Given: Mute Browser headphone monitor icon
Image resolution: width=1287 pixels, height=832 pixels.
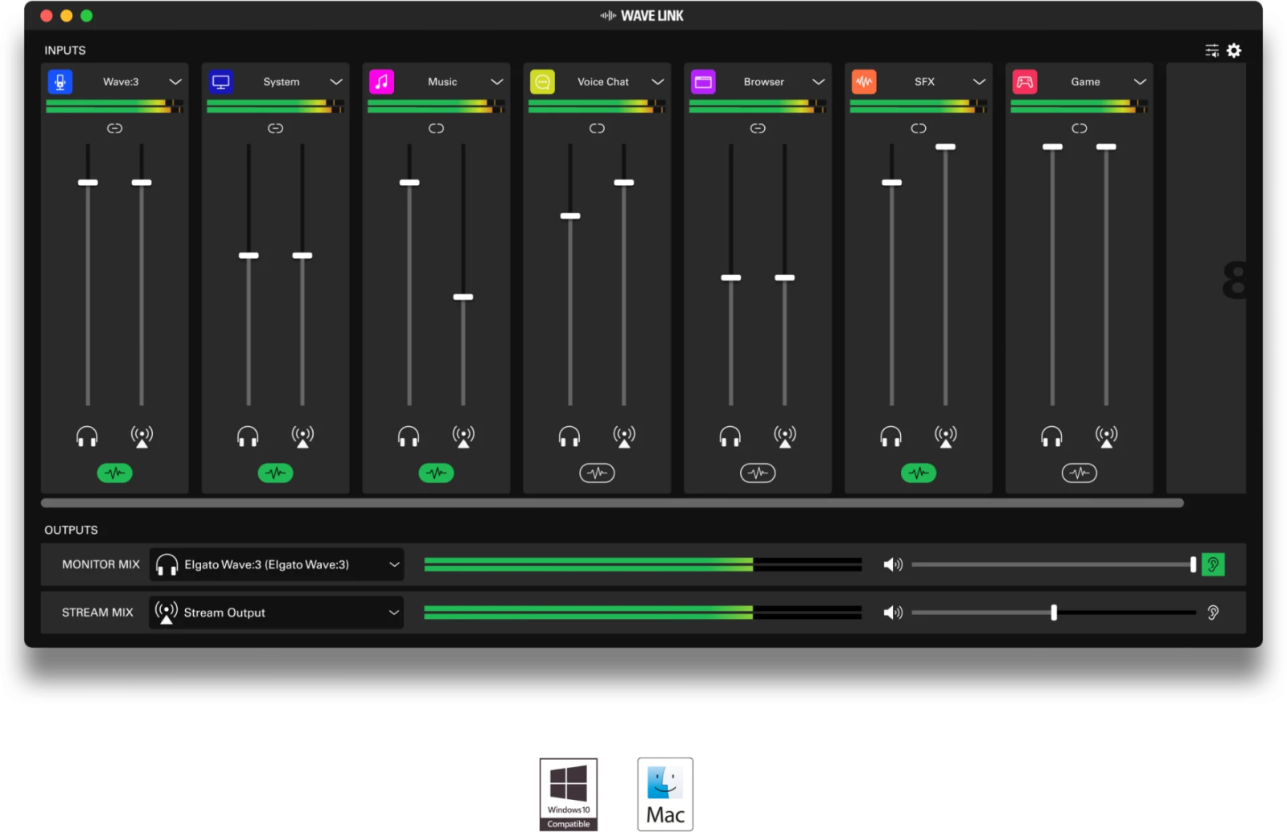Looking at the screenshot, I should [730, 436].
